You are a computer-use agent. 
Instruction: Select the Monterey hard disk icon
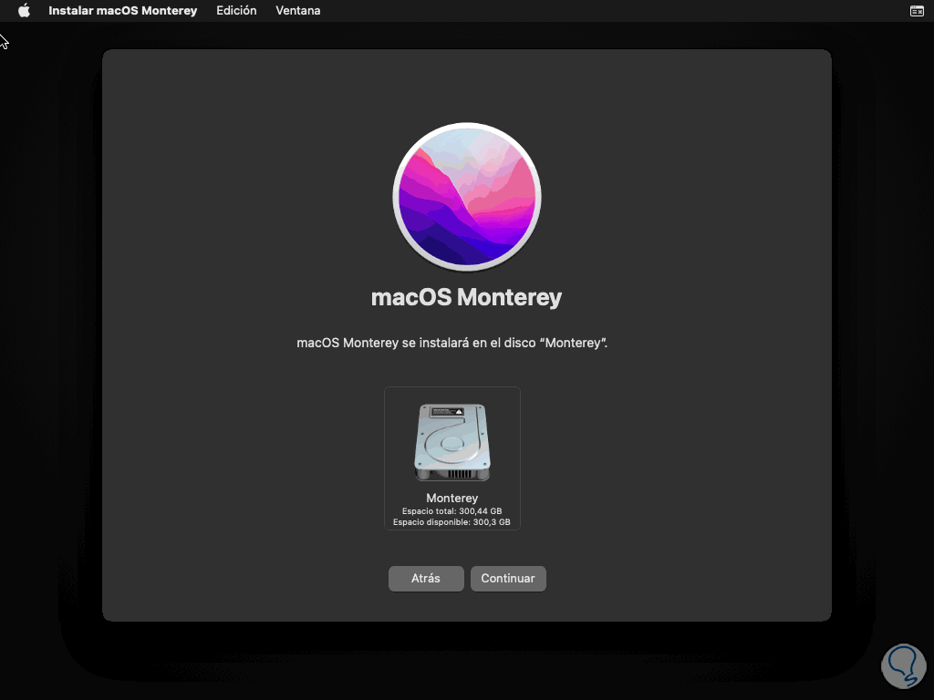pos(452,442)
